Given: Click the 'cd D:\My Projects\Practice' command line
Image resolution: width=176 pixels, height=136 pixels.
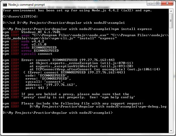Looking at the screenshot, I should click(64, 23).
